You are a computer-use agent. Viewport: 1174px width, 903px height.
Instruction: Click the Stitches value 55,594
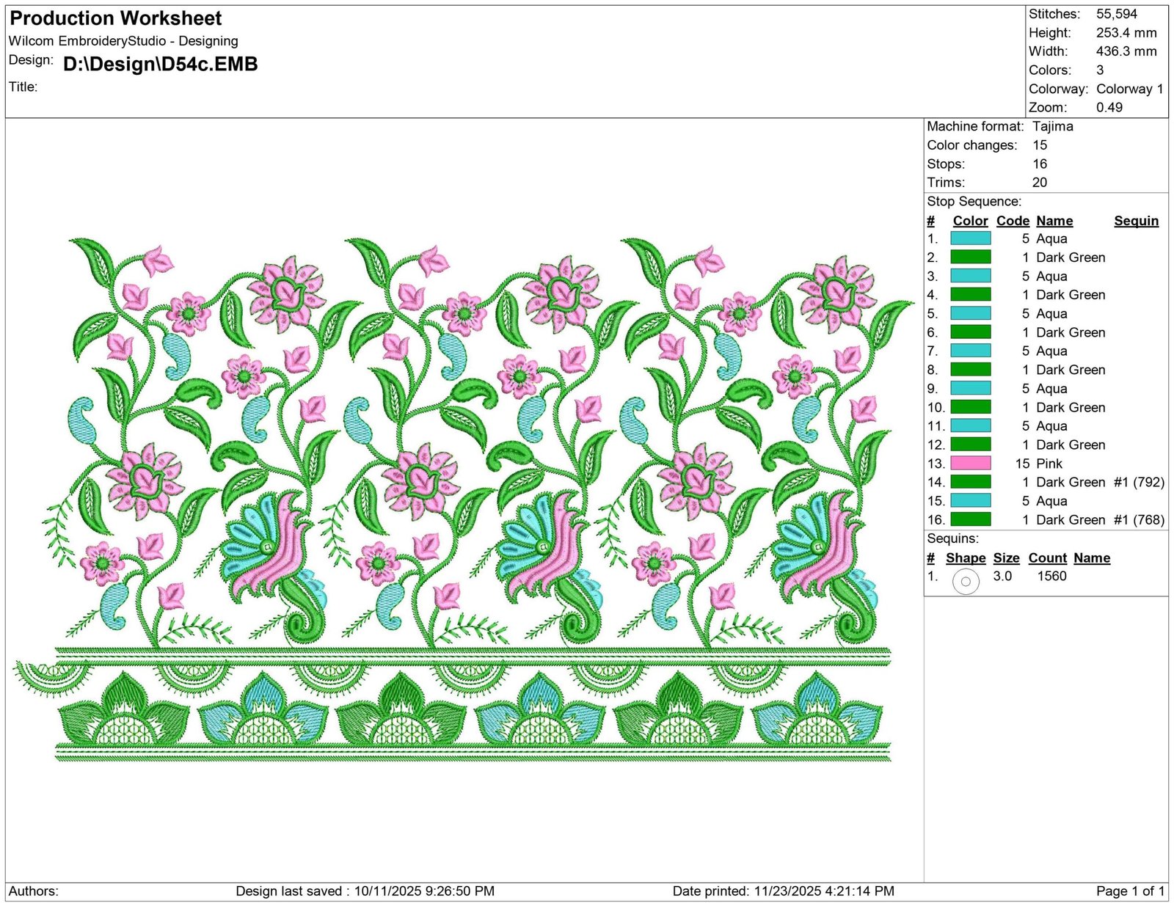[1116, 14]
